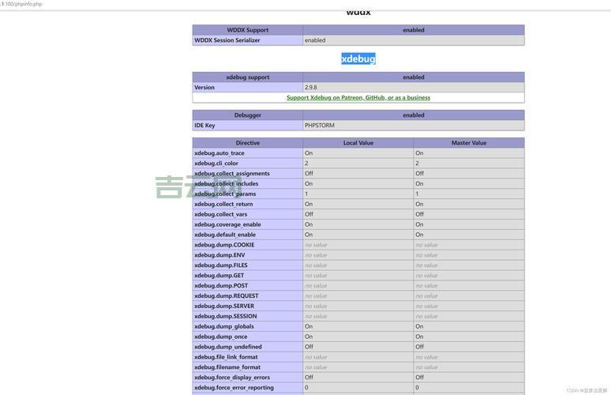Click the highlighted xdebug section heading
The image size is (611, 395).
point(358,58)
